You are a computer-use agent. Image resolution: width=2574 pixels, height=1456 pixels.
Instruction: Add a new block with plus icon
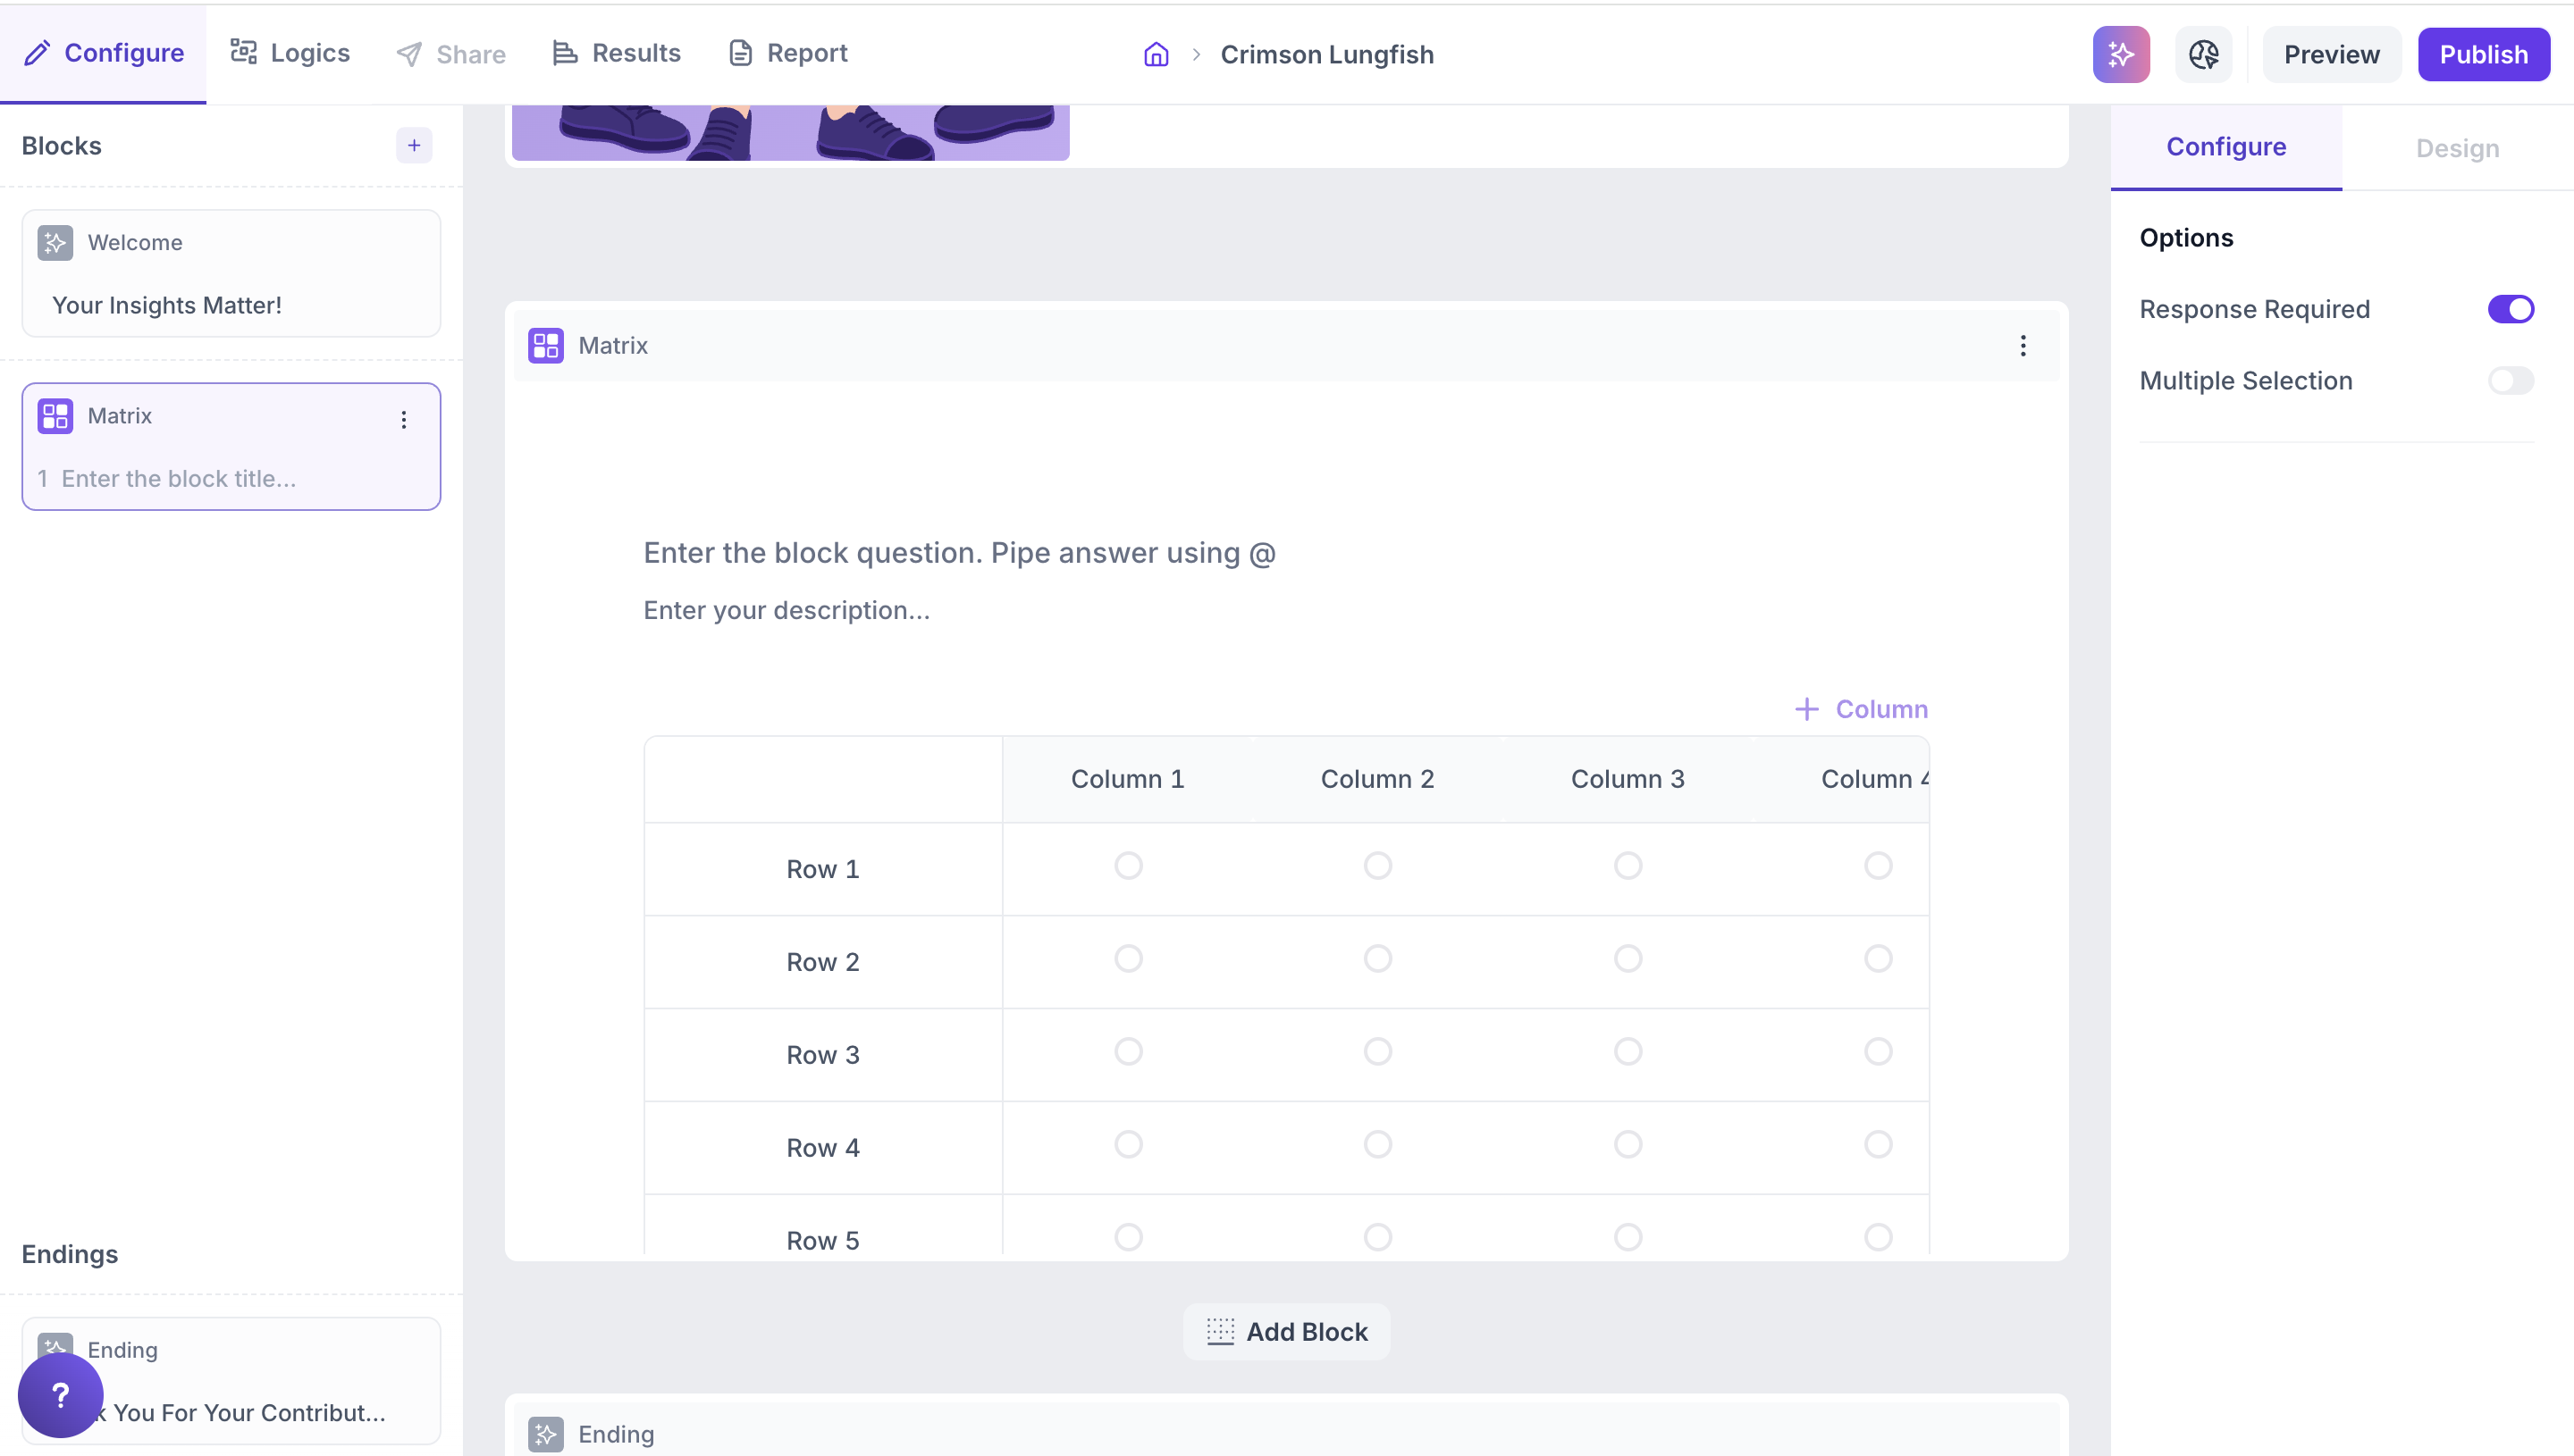tap(413, 145)
